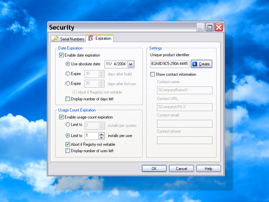Decrease installs per user count
Image resolution: width=269 pixels, height=202 pixels.
tap(102, 137)
